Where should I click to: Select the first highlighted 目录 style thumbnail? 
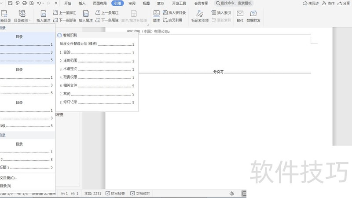[27, 48]
